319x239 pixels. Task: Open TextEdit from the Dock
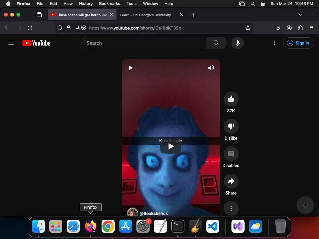[x=160, y=226]
